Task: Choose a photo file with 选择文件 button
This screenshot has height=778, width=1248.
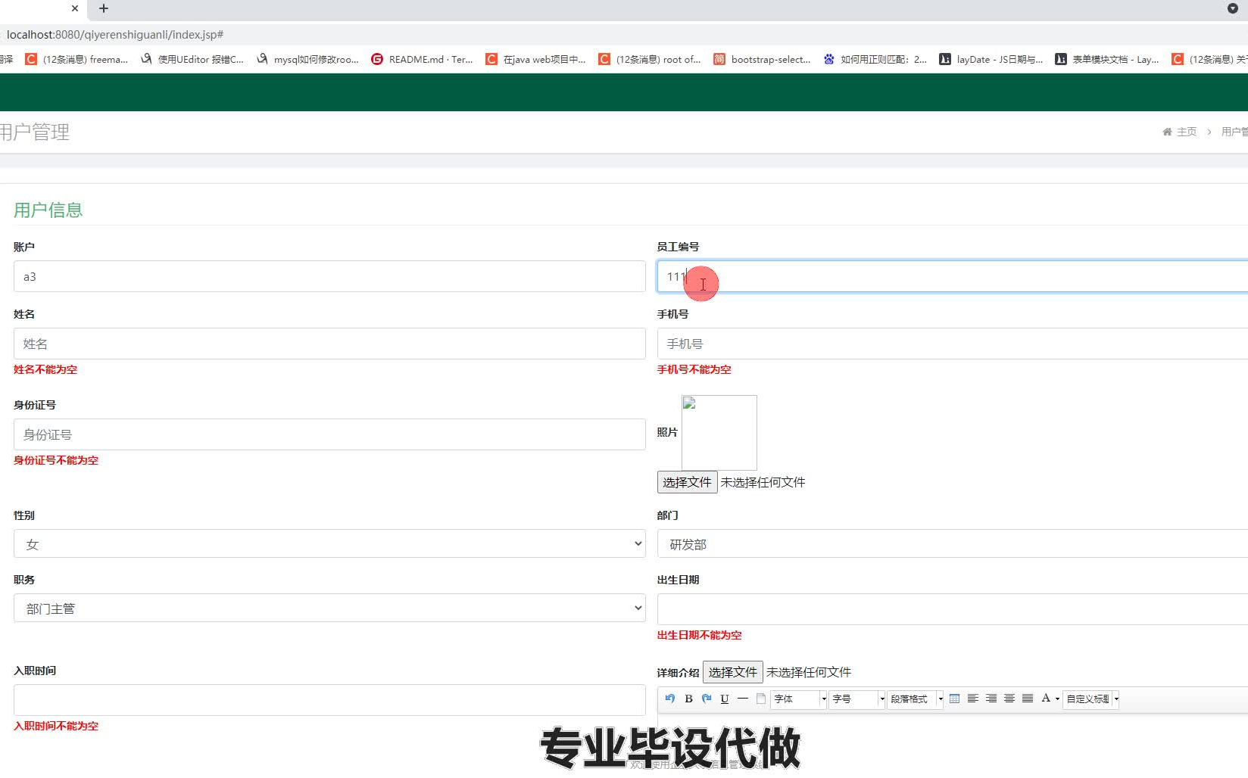Action: pos(687,482)
